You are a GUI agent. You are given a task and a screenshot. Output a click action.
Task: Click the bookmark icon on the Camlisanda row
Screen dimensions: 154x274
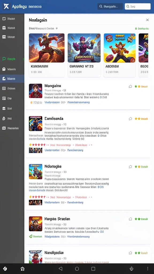pyautogui.click(x=130, y=119)
